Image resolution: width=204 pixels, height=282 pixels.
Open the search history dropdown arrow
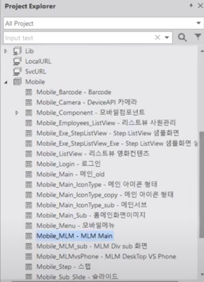tap(167, 38)
